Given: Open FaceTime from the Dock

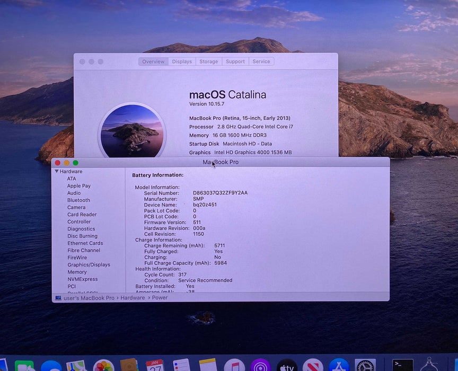Looking at the screenshot, I should pos(24,366).
